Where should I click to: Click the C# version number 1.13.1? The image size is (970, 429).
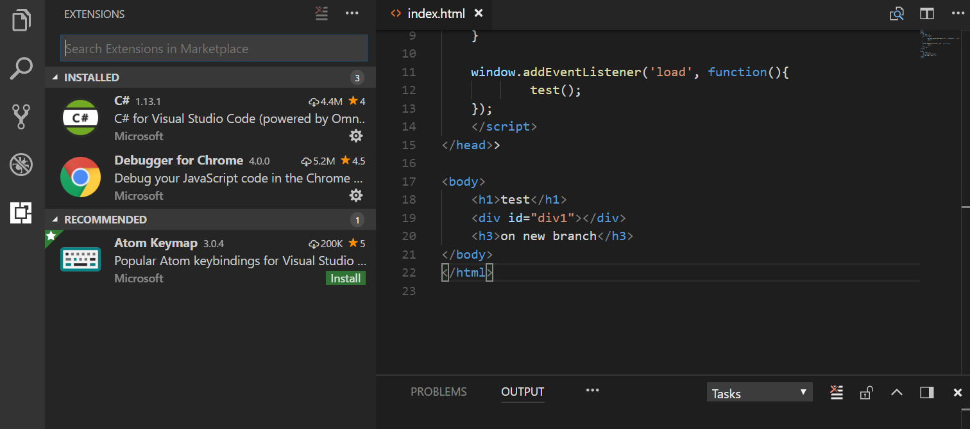click(x=148, y=102)
